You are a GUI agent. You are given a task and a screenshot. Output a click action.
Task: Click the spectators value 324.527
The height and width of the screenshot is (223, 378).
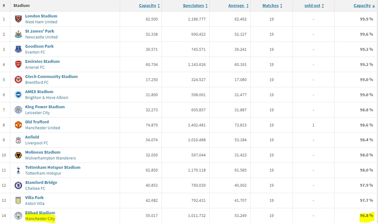pyautogui.click(x=198, y=79)
